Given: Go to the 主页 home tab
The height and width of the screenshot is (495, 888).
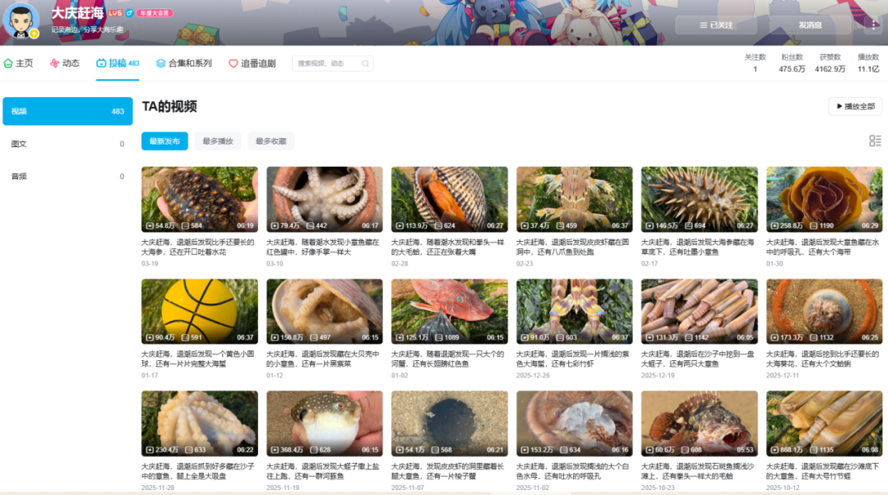Looking at the screenshot, I should pyautogui.click(x=18, y=63).
